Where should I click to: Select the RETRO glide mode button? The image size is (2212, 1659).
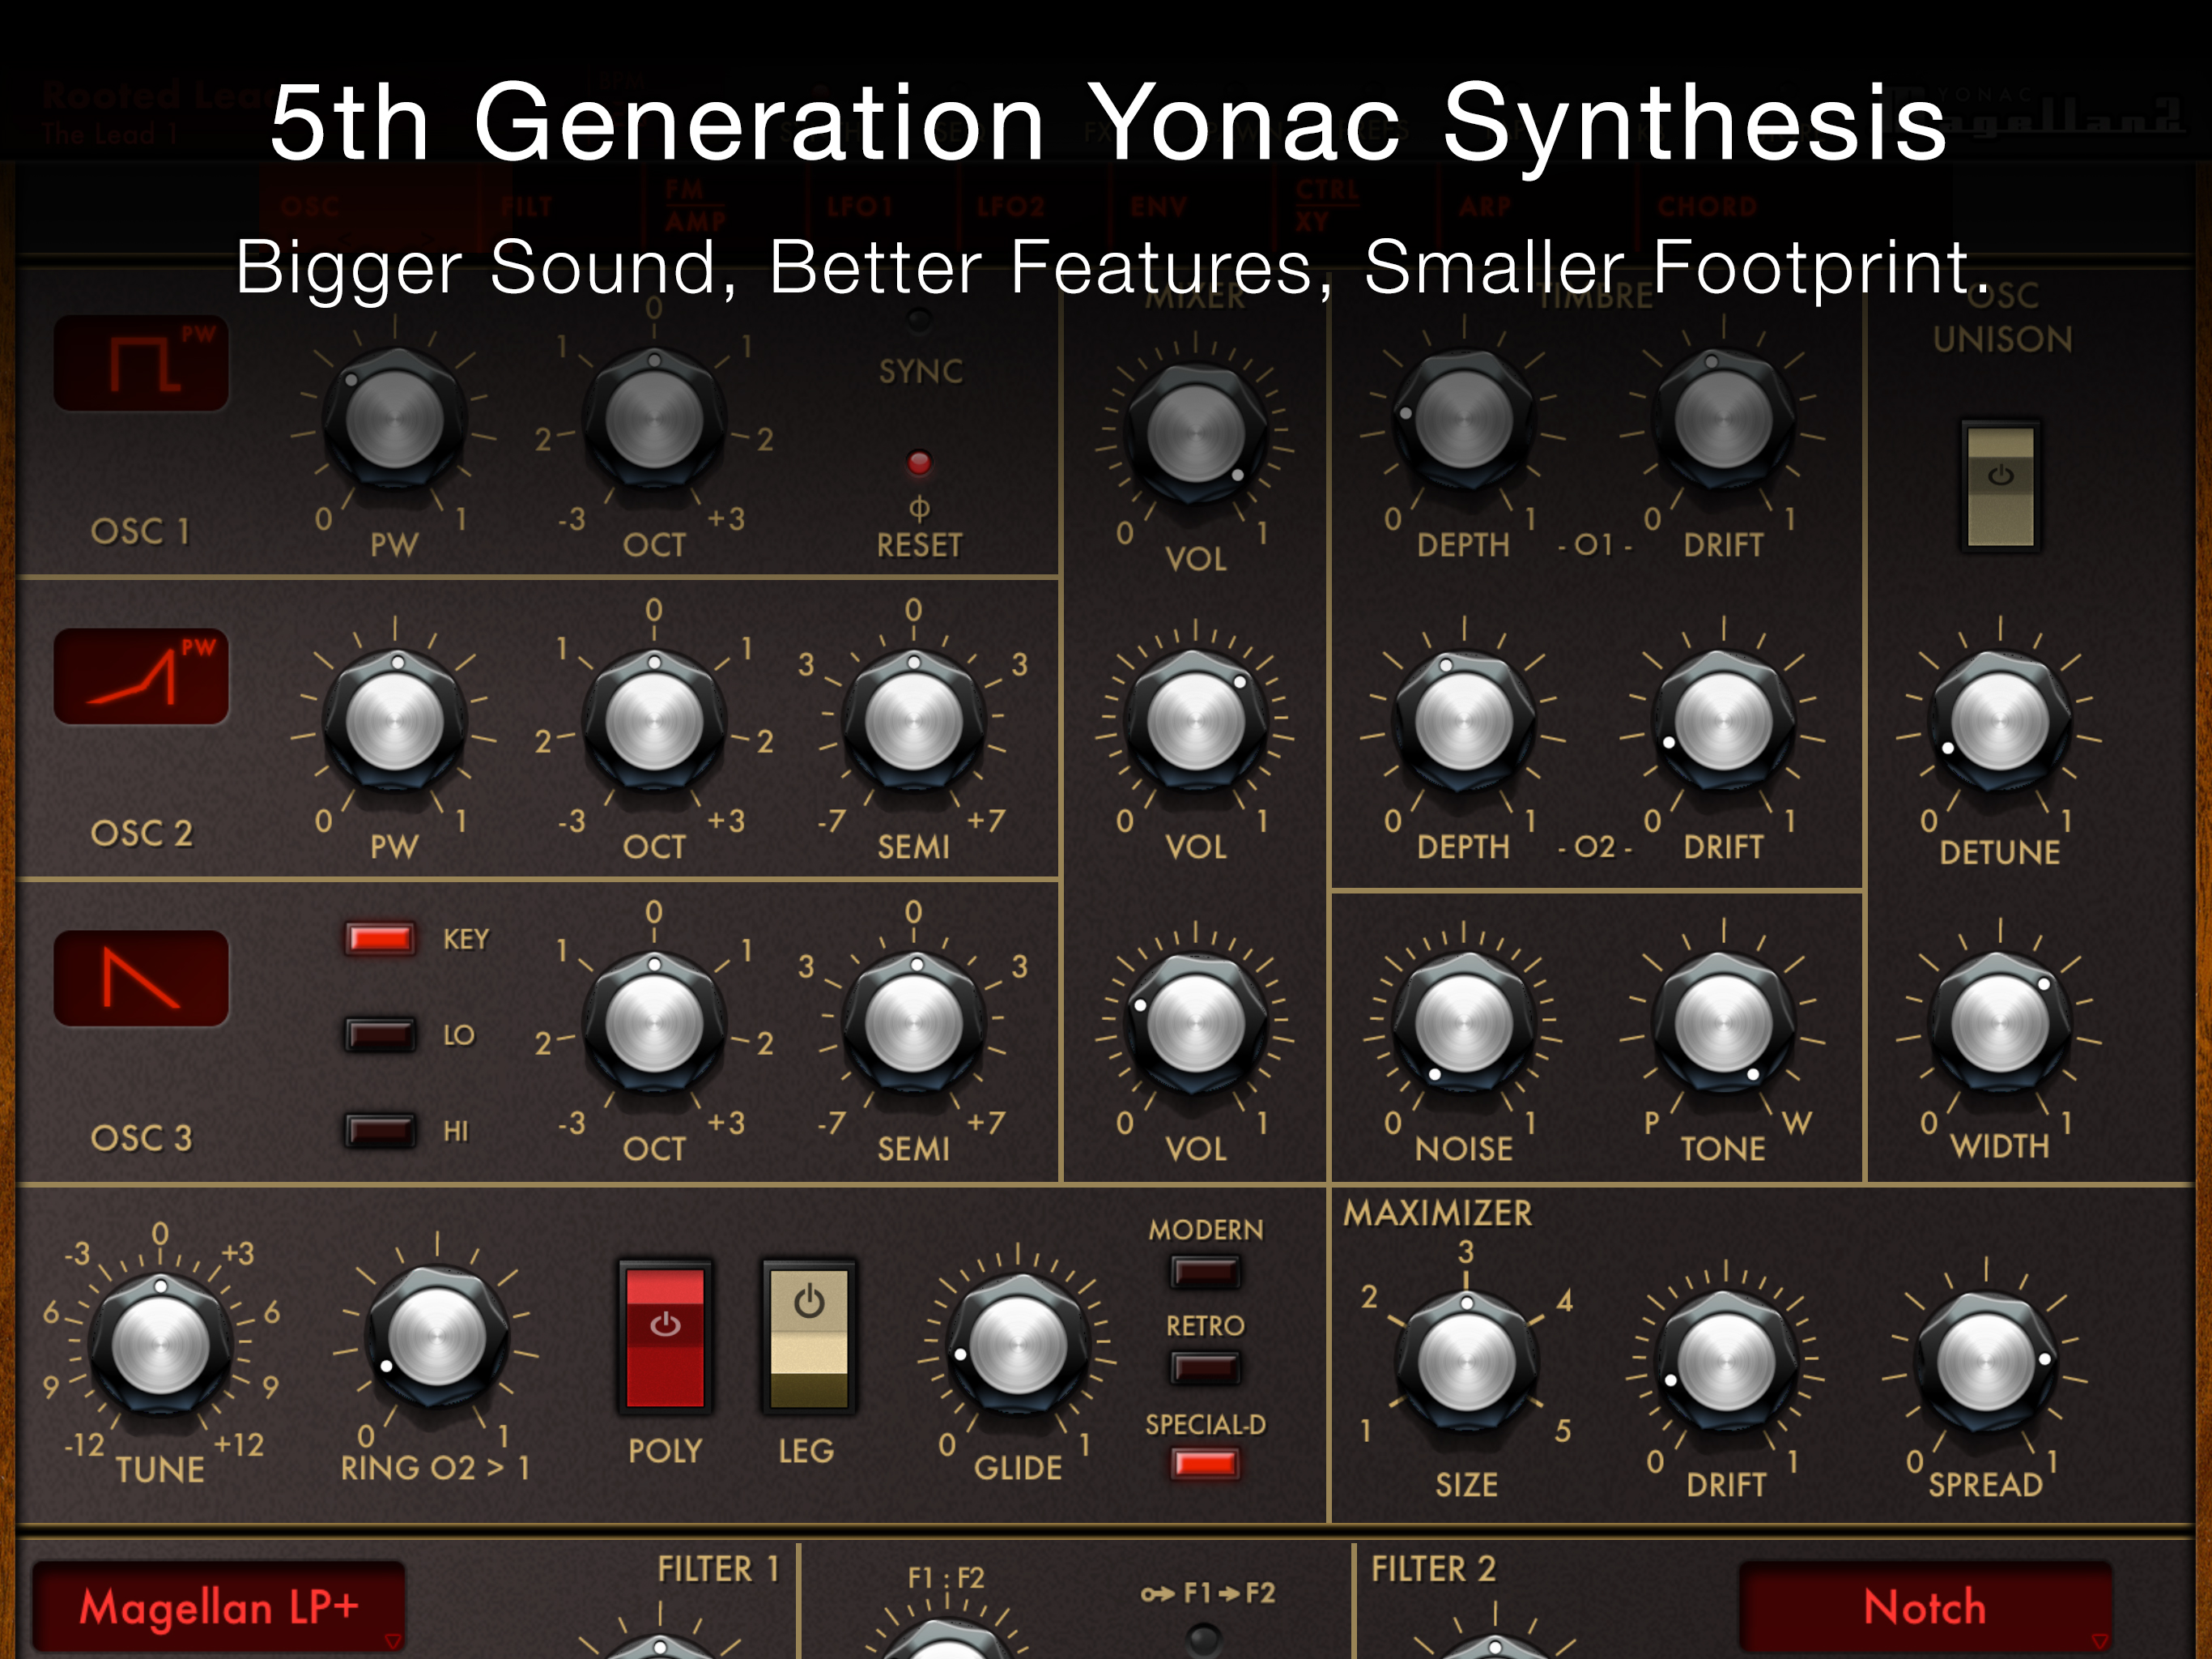(x=1205, y=1367)
